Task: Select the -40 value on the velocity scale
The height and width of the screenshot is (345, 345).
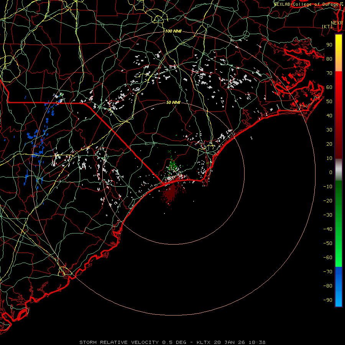Action: point(328,229)
